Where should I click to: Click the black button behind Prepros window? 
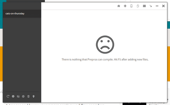(x=134, y=104)
